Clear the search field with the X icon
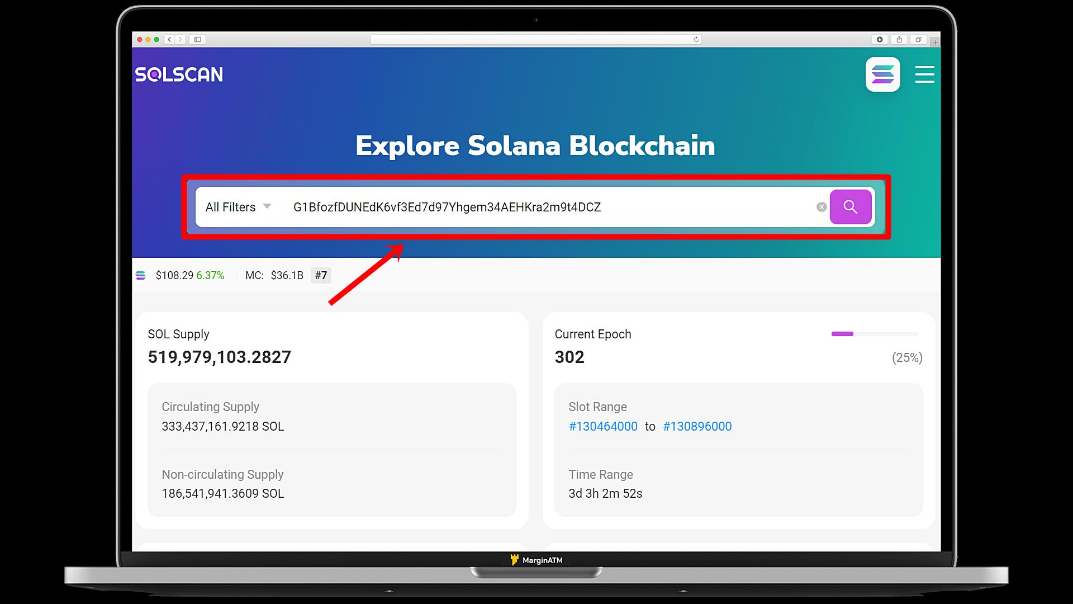The image size is (1073, 604). point(822,207)
